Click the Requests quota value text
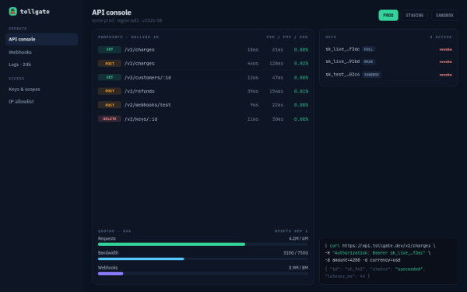Viewport: 467px width, 292px height. tap(298, 239)
